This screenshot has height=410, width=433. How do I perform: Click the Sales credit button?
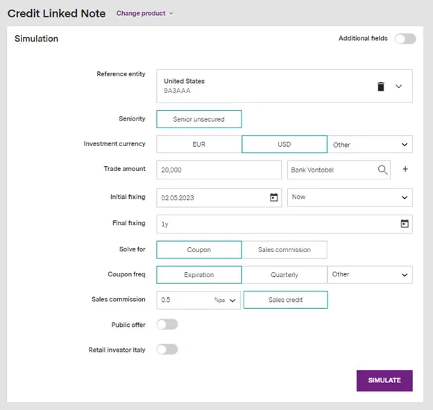[x=285, y=301]
